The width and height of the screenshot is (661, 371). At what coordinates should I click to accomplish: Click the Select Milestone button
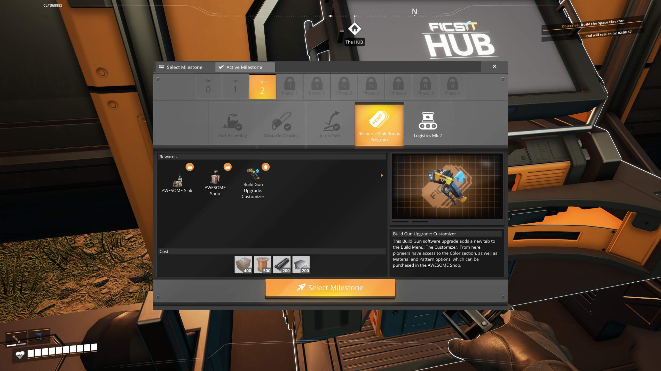330,288
